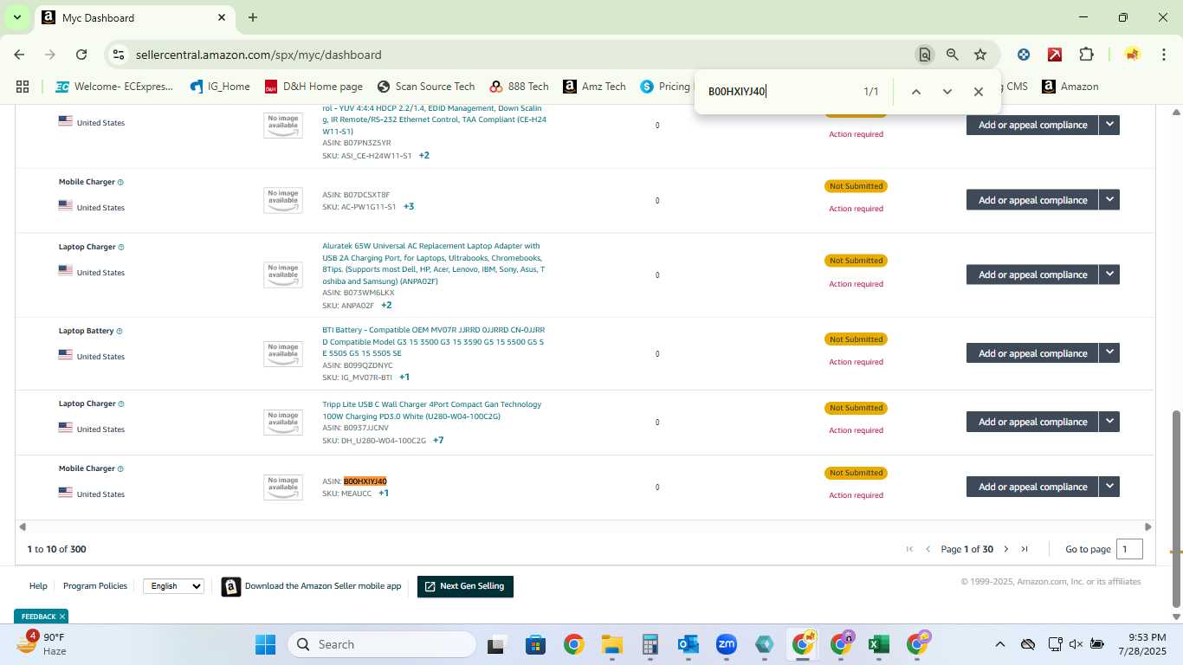The image size is (1183, 665).
Task: View site information icon in address bar
Action: [x=119, y=55]
